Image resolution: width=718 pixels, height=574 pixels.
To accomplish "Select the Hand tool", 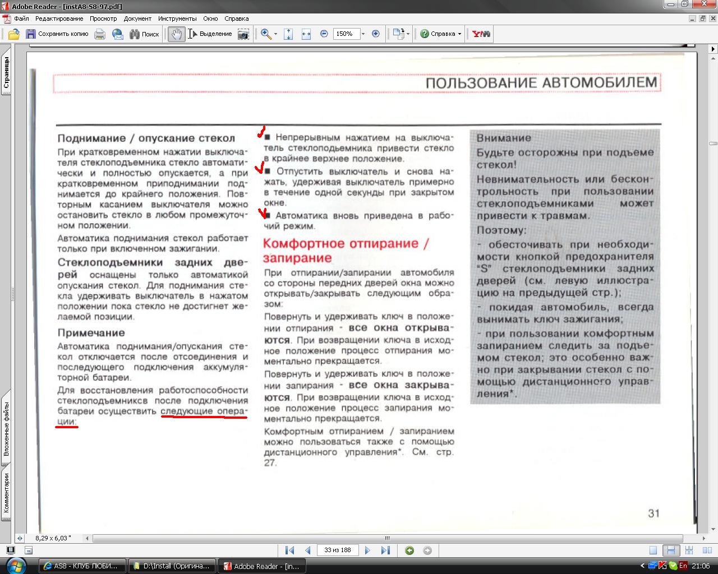I will pos(176,34).
